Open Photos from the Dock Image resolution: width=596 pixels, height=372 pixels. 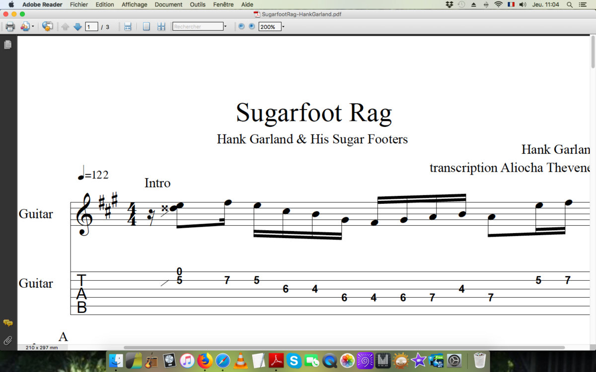pos(347,360)
